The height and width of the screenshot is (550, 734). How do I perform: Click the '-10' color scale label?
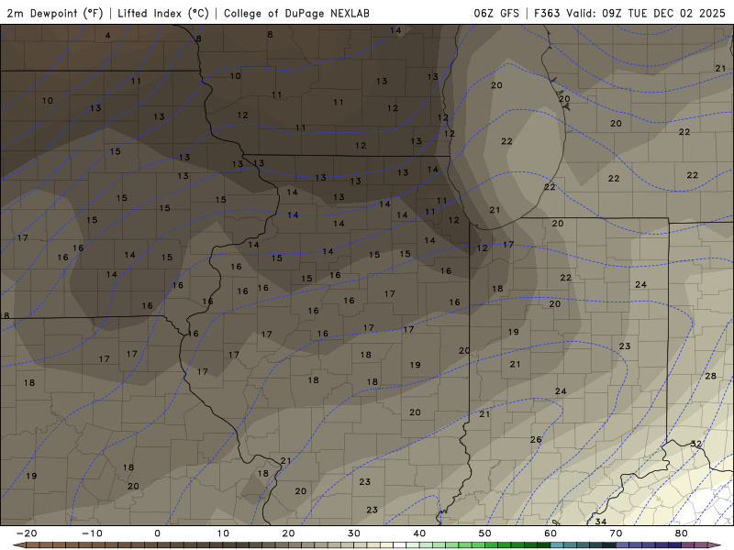92,533
